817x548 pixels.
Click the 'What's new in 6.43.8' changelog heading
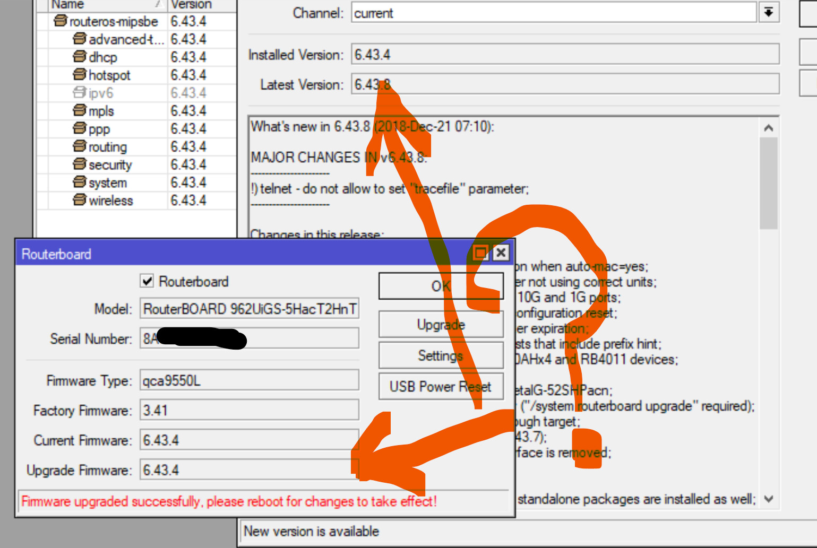tap(372, 126)
